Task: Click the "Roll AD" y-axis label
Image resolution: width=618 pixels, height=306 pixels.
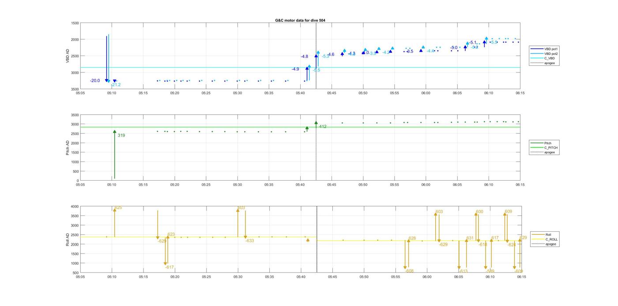Action: click(68, 239)
